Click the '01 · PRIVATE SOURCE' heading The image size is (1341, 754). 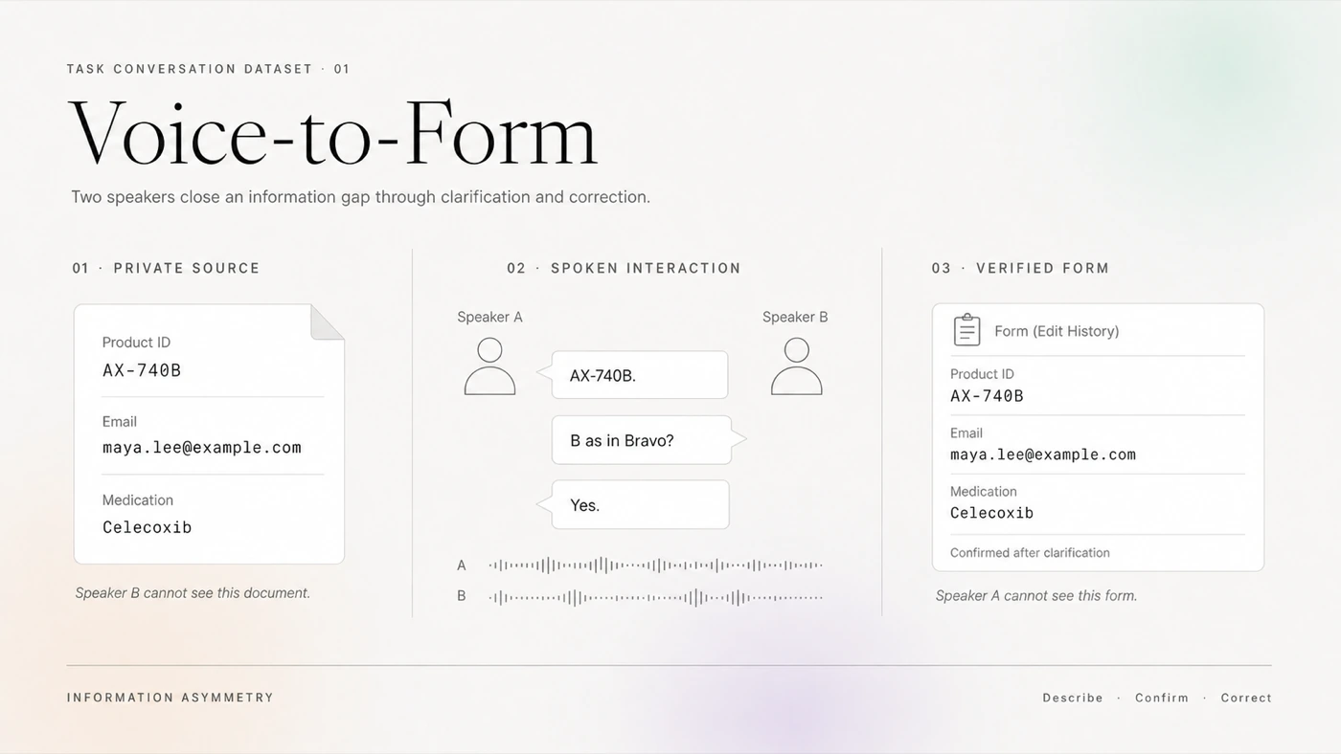coord(166,268)
